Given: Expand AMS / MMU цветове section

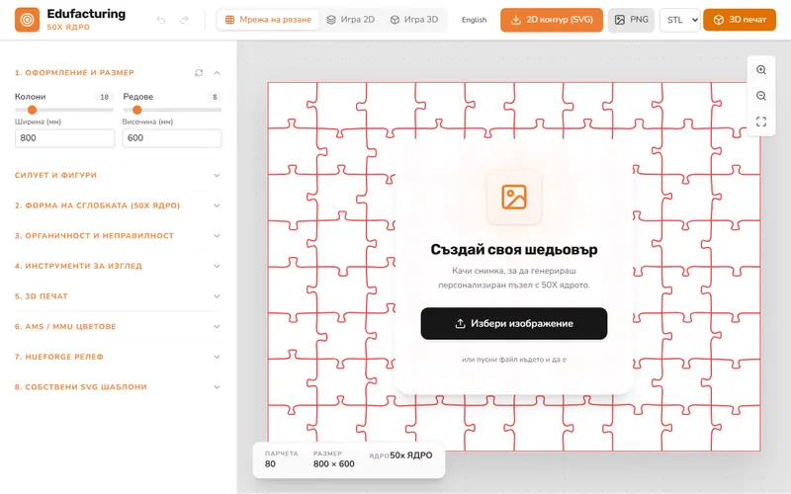Looking at the screenshot, I should pyautogui.click(x=118, y=327).
